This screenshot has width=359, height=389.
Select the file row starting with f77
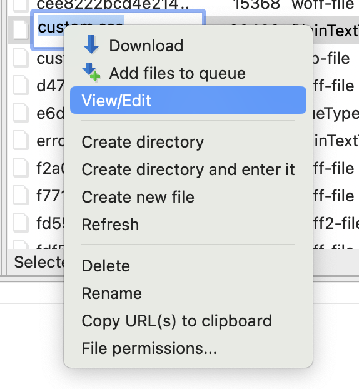click(51, 196)
